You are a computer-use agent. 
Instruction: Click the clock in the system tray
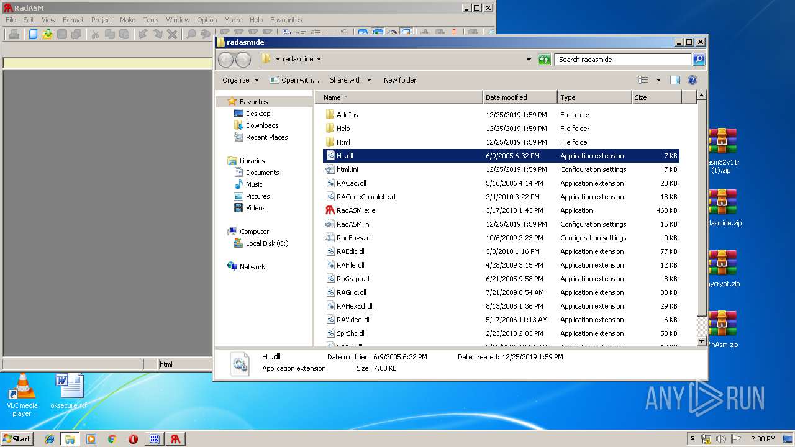763,439
